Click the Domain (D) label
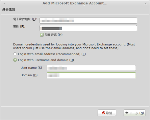This screenshot has width=150, height=120. click(x=29, y=75)
